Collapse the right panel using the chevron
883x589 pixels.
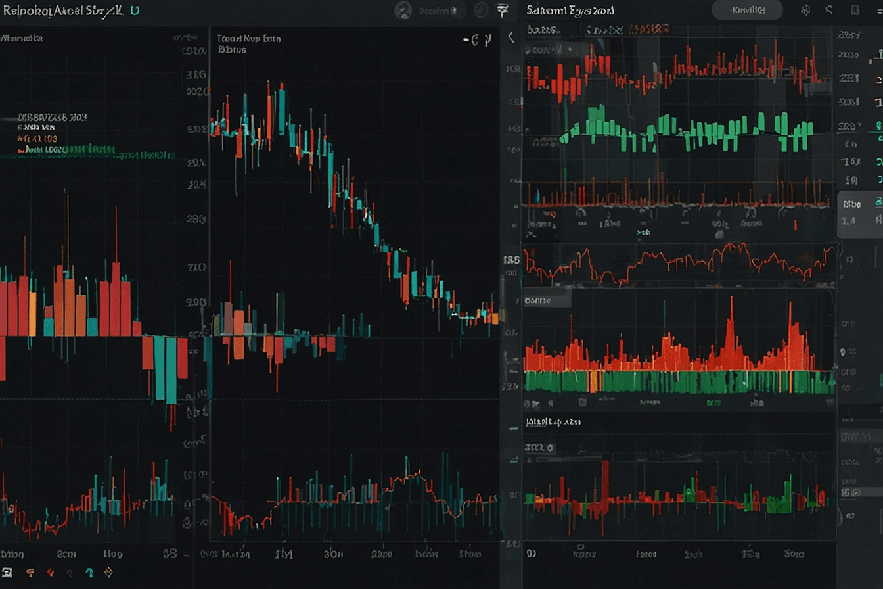(511, 37)
